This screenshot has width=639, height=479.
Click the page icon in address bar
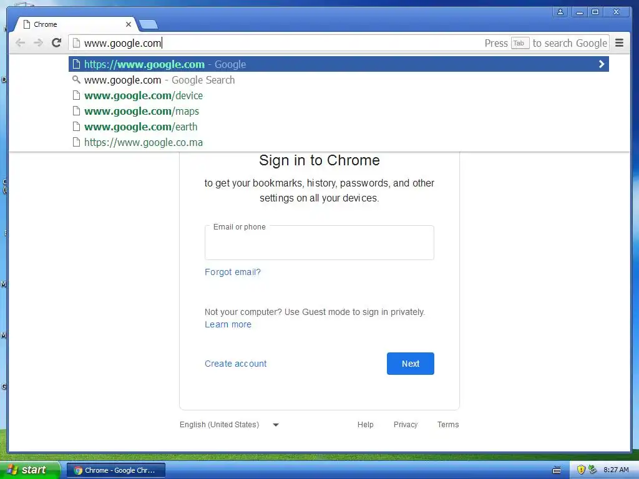pos(76,43)
